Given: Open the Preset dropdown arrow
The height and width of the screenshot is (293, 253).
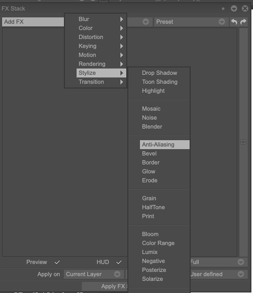Looking at the screenshot, I should (222, 22).
